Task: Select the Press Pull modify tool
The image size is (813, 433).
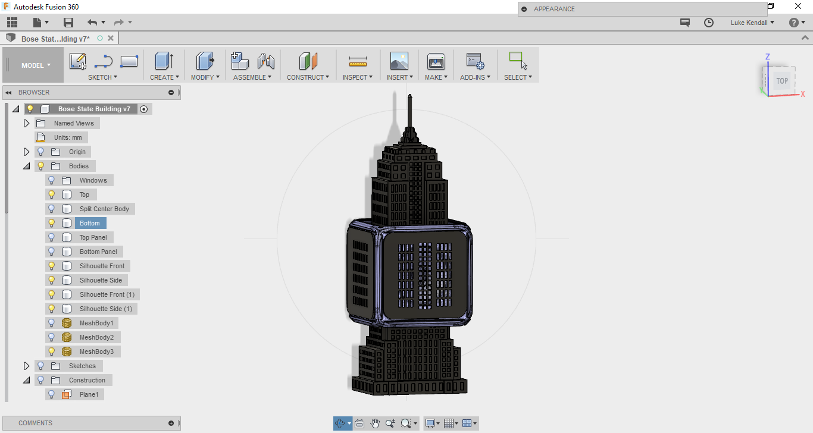Action: pyautogui.click(x=205, y=61)
